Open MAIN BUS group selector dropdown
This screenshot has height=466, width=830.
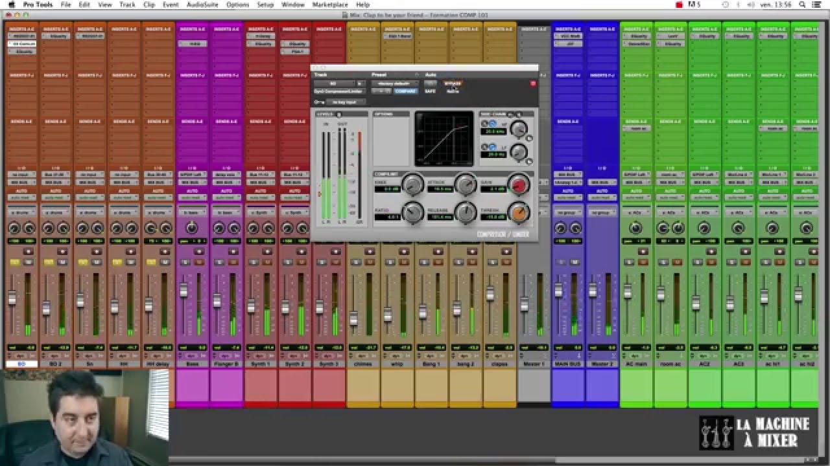coord(567,212)
